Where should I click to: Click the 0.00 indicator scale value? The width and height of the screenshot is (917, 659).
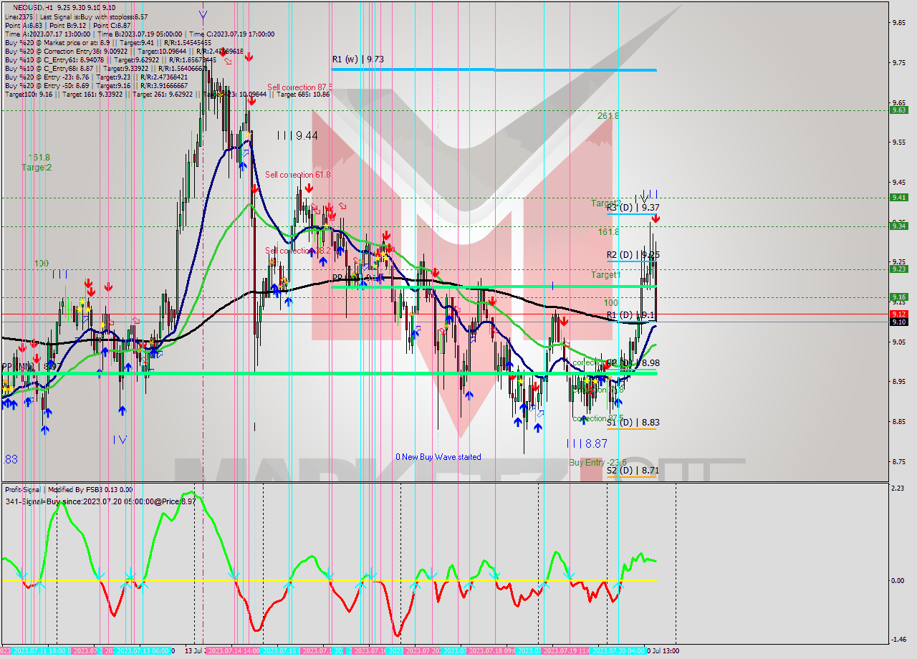pos(898,580)
